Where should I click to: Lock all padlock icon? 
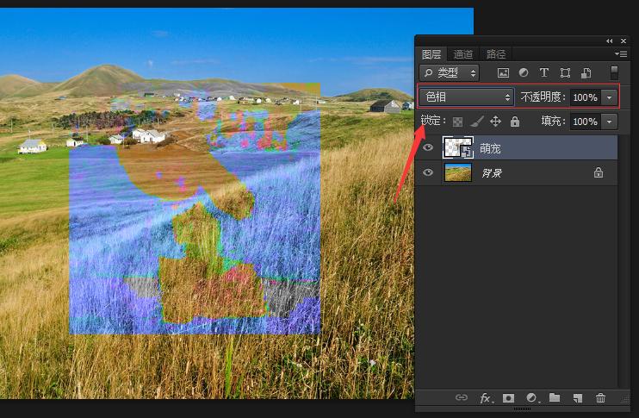click(x=515, y=122)
